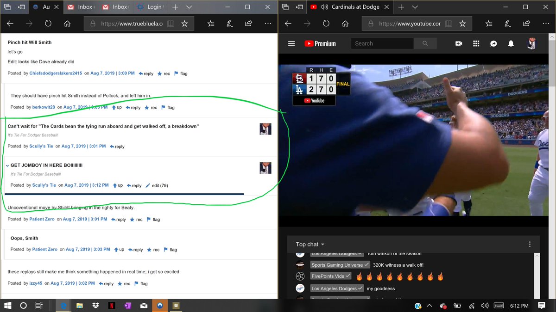Screen dimensions: 556x312
Task: Click the YouTube search magnifier button
Action: (425, 43)
